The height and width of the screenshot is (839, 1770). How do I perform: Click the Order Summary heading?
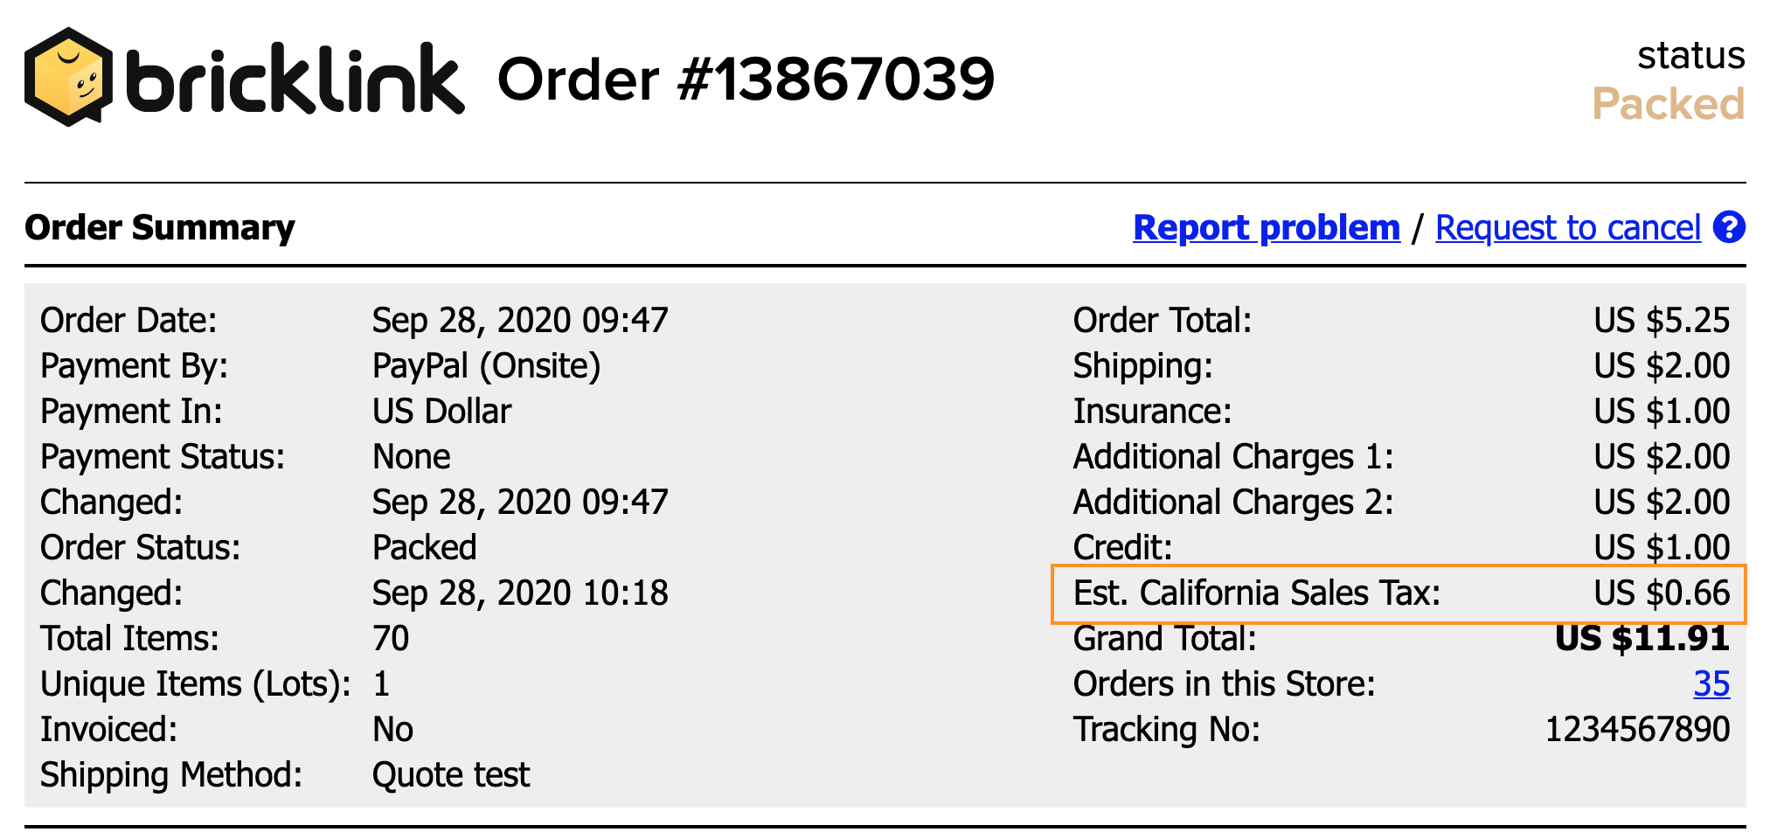(x=160, y=227)
